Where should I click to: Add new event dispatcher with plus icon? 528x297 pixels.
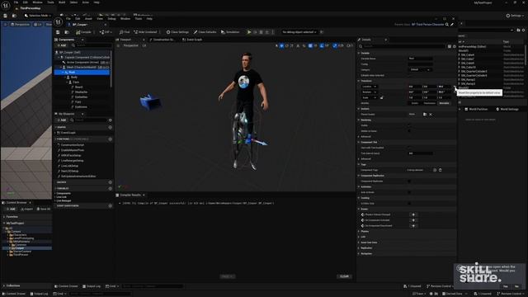(x=110, y=205)
